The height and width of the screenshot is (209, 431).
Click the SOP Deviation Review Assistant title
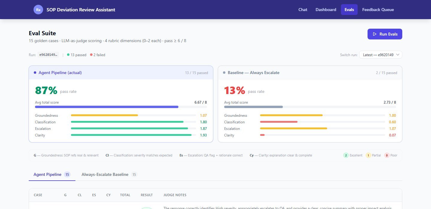(x=81, y=10)
